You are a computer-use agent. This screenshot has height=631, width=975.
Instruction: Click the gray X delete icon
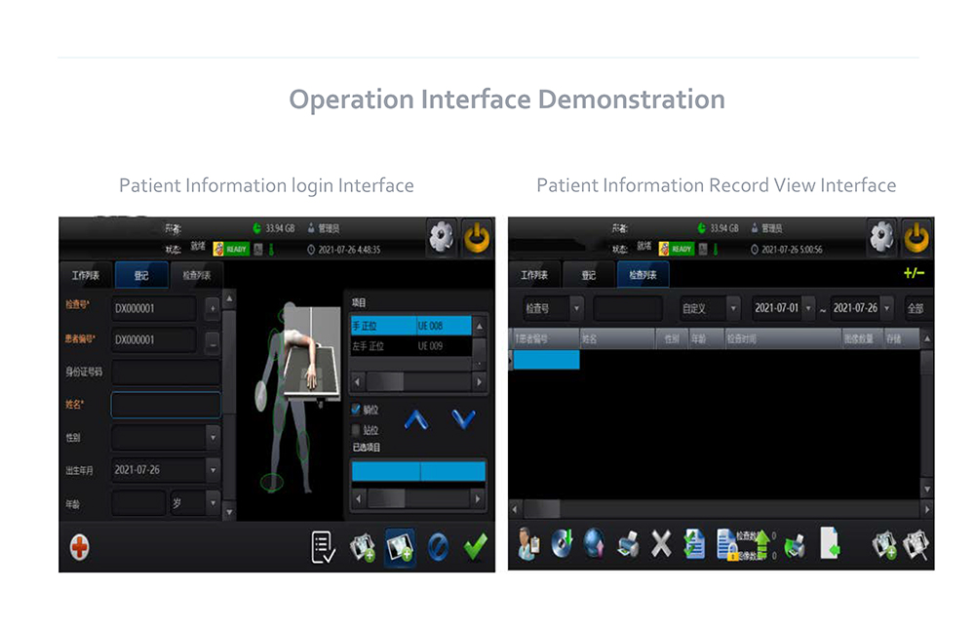tap(661, 544)
